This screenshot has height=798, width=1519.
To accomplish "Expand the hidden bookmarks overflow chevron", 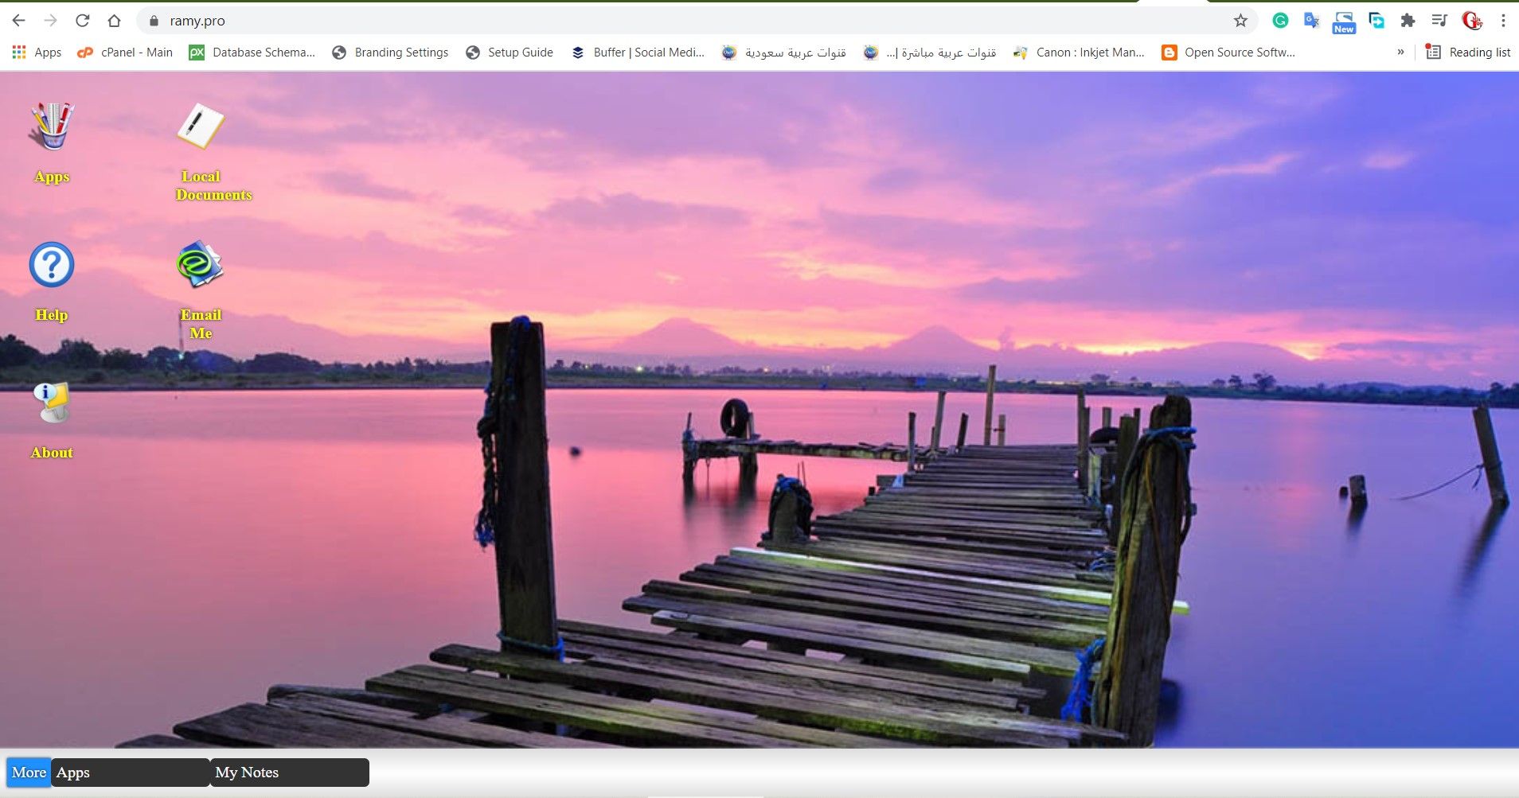I will point(1400,53).
